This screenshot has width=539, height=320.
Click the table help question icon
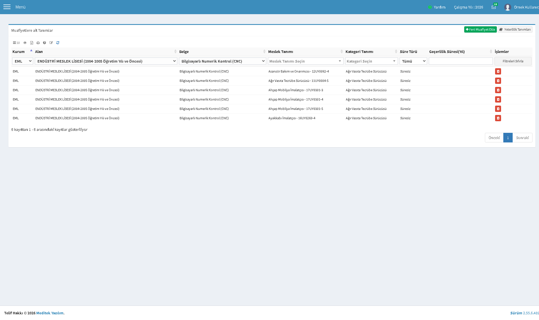coord(44,43)
